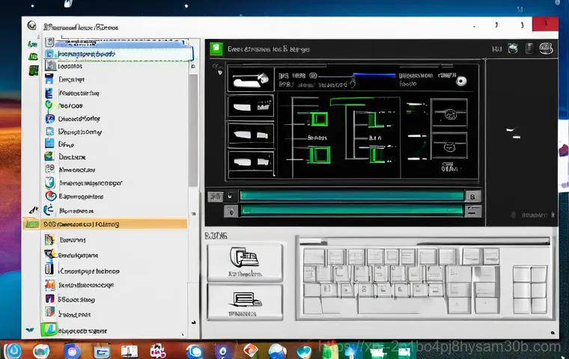Select the last item in the left list
The width and height of the screenshot is (569, 359).
click(82, 330)
